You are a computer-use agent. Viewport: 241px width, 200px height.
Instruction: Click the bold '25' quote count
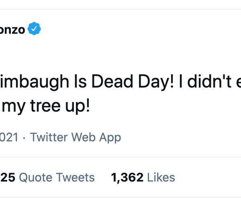click(x=8, y=177)
